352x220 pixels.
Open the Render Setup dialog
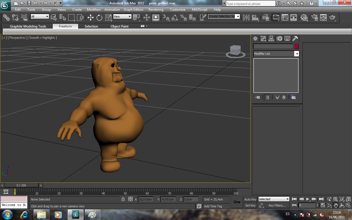[315, 18]
